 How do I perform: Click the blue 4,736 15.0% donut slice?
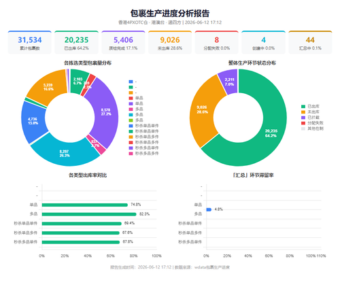[x=33, y=121]
